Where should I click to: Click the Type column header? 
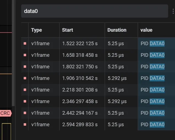coord(36,30)
